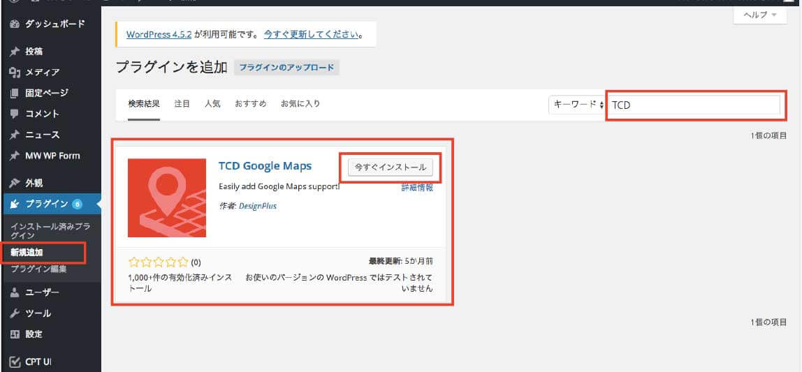Click the TCD Google Maps plugin thumbnail
Viewport: 802px width, 372px height.
pyautogui.click(x=167, y=198)
